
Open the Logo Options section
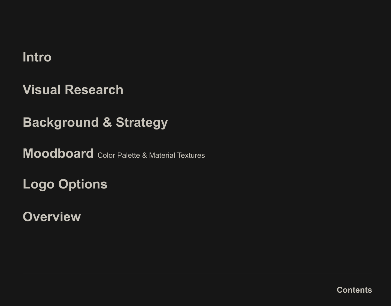tap(65, 184)
